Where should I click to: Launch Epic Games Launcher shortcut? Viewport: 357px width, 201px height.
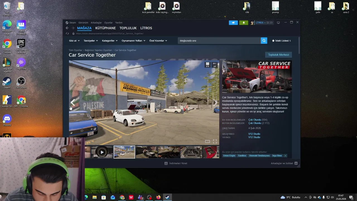pos(21,46)
